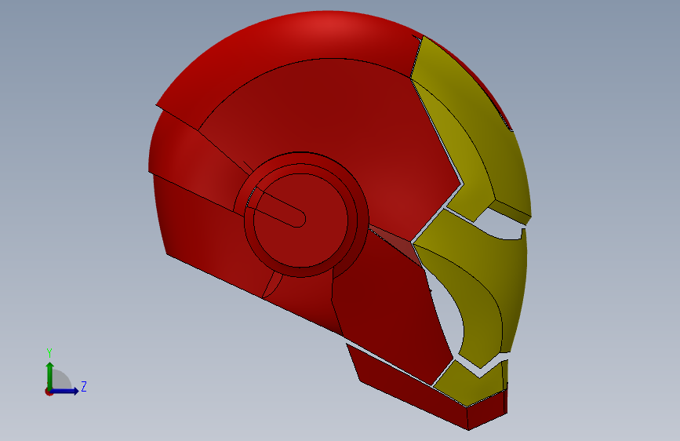Screen dimensions: 680x441
Task: Click the red origin ball of the triad
Action: point(49,392)
